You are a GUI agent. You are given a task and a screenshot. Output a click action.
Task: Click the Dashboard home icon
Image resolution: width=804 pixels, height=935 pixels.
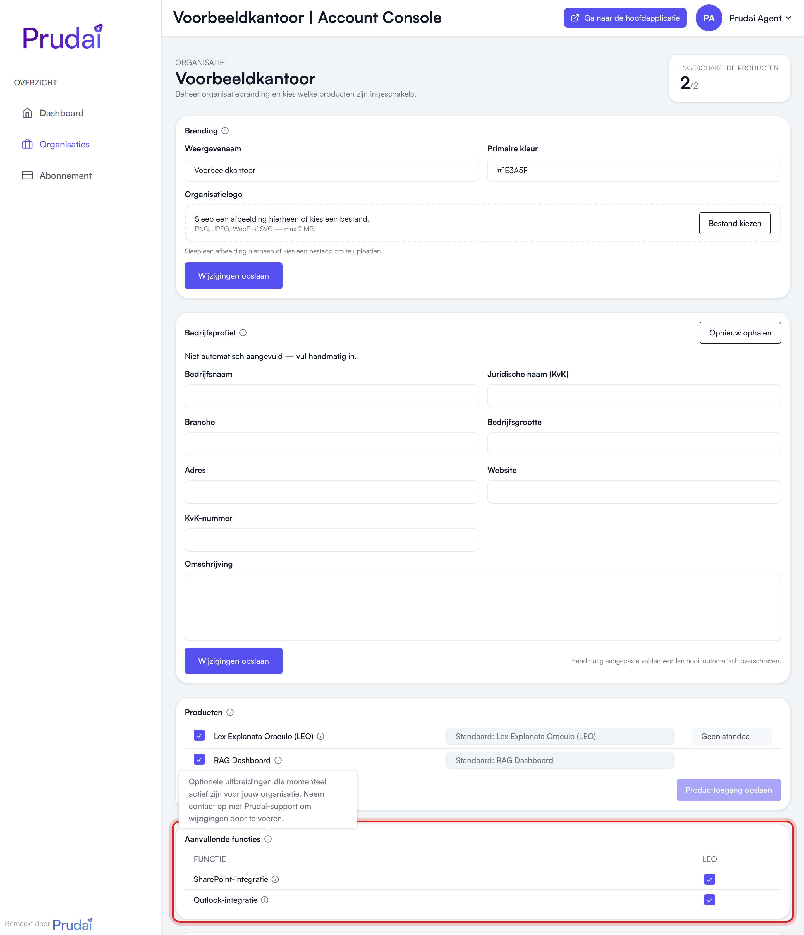coord(27,113)
